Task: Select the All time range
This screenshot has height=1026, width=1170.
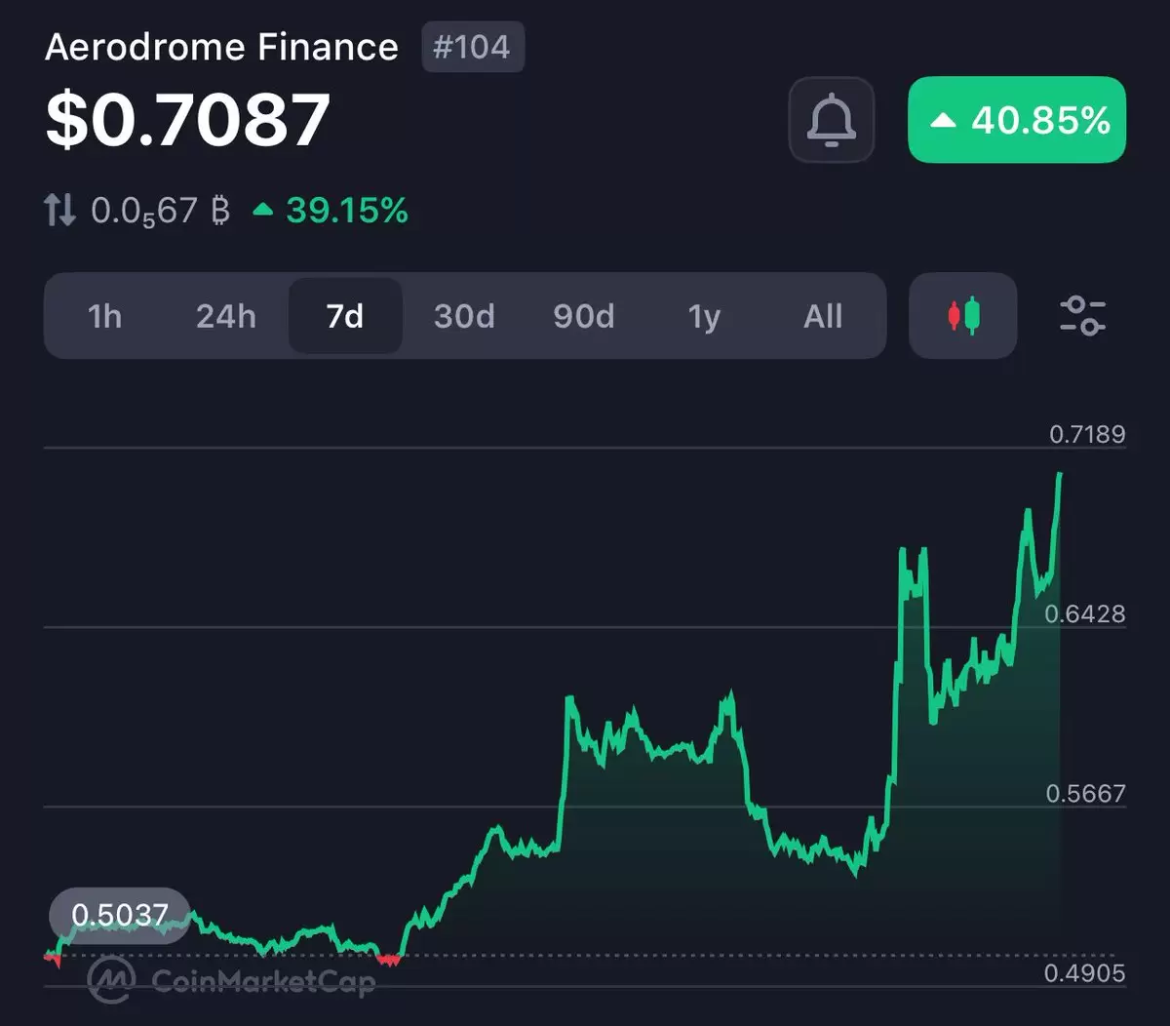Action: click(x=823, y=316)
